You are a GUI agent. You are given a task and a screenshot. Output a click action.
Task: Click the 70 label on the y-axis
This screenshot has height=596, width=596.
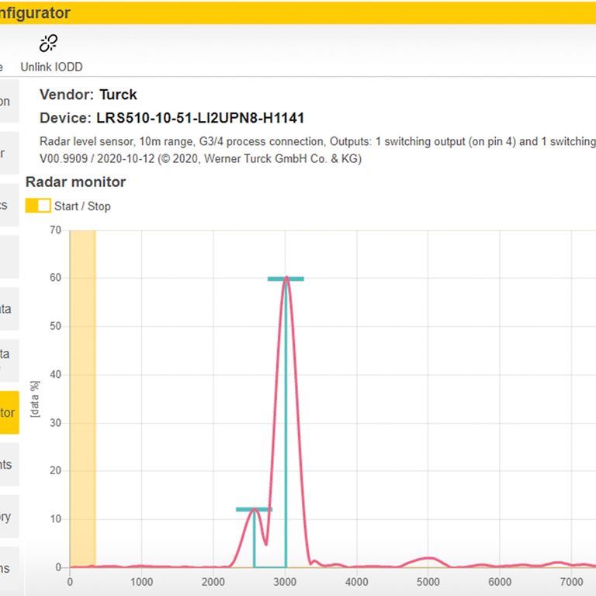coord(54,230)
